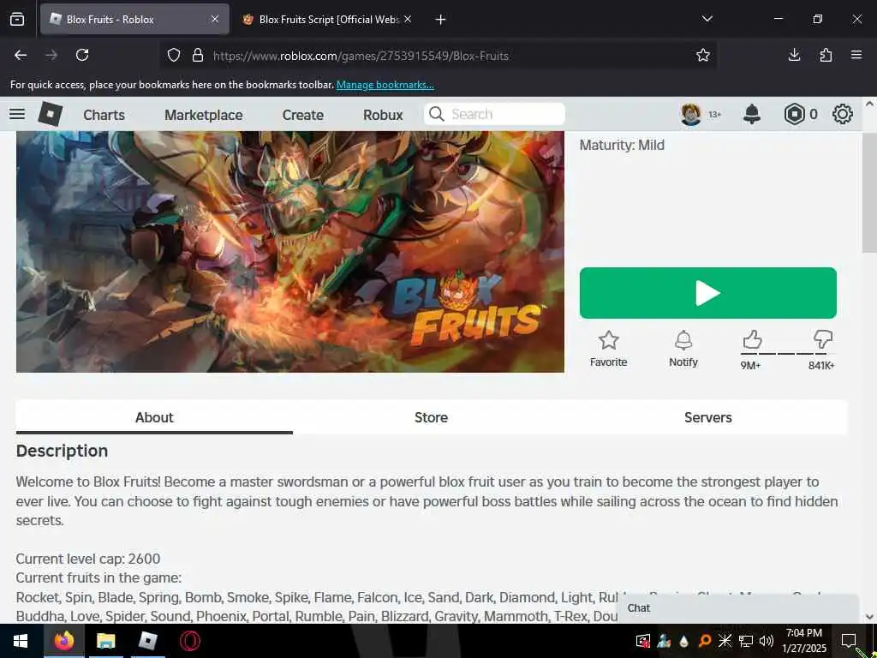This screenshot has width=877, height=658.
Task: Open File Explorer from the taskbar
Action: 105,641
